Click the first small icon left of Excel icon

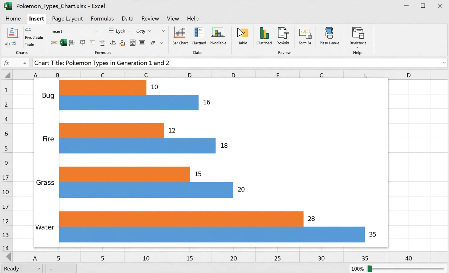pos(54,43)
